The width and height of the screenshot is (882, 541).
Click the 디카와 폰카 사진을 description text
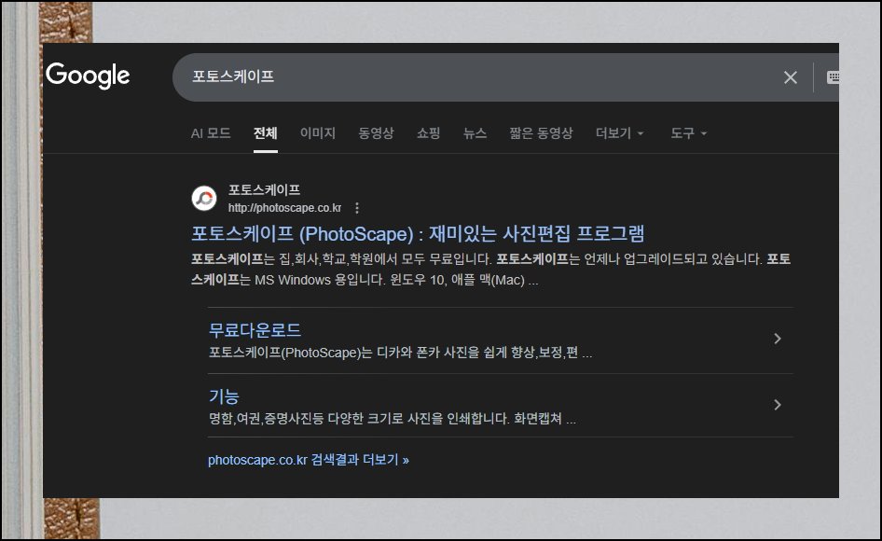(x=401, y=353)
